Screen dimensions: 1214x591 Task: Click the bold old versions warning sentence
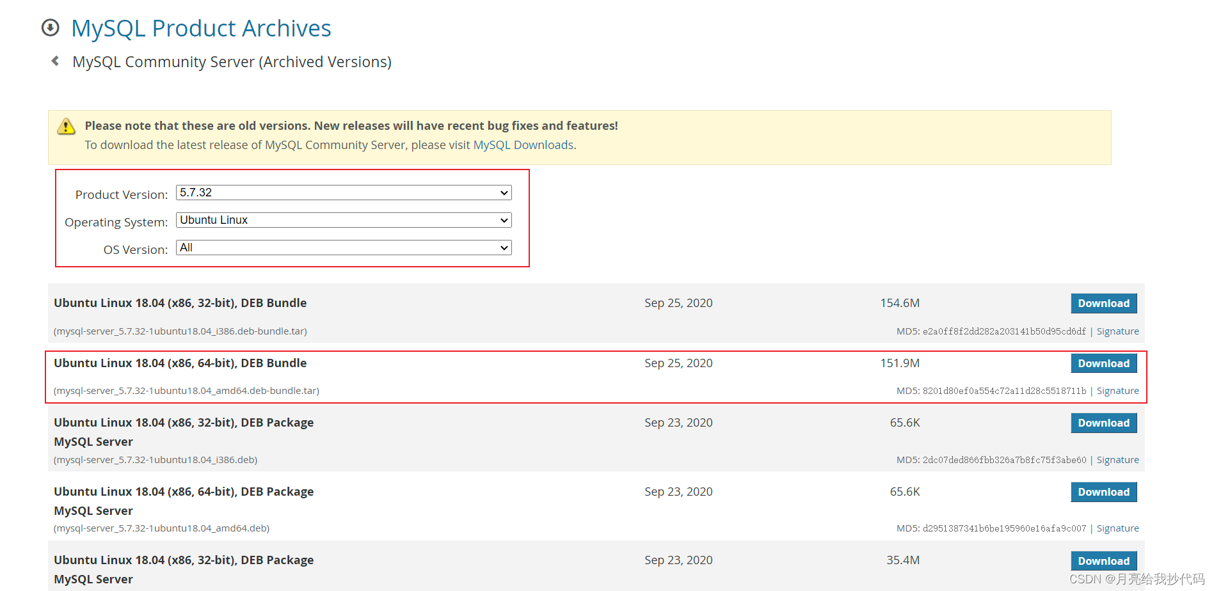pyautogui.click(x=351, y=126)
